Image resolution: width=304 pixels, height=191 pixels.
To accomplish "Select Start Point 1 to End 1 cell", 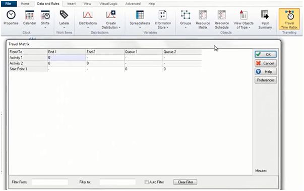I will coord(67,69).
